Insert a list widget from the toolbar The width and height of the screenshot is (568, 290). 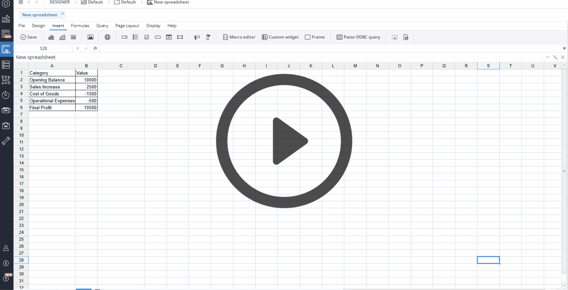[135, 37]
